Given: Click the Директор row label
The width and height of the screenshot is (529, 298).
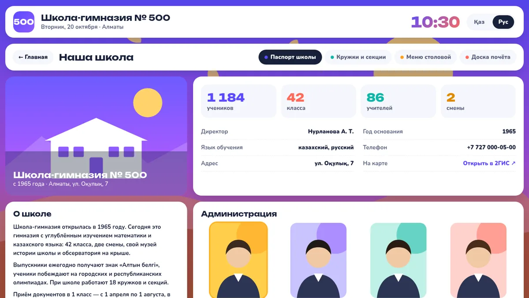Looking at the screenshot, I should pos(215,132).
